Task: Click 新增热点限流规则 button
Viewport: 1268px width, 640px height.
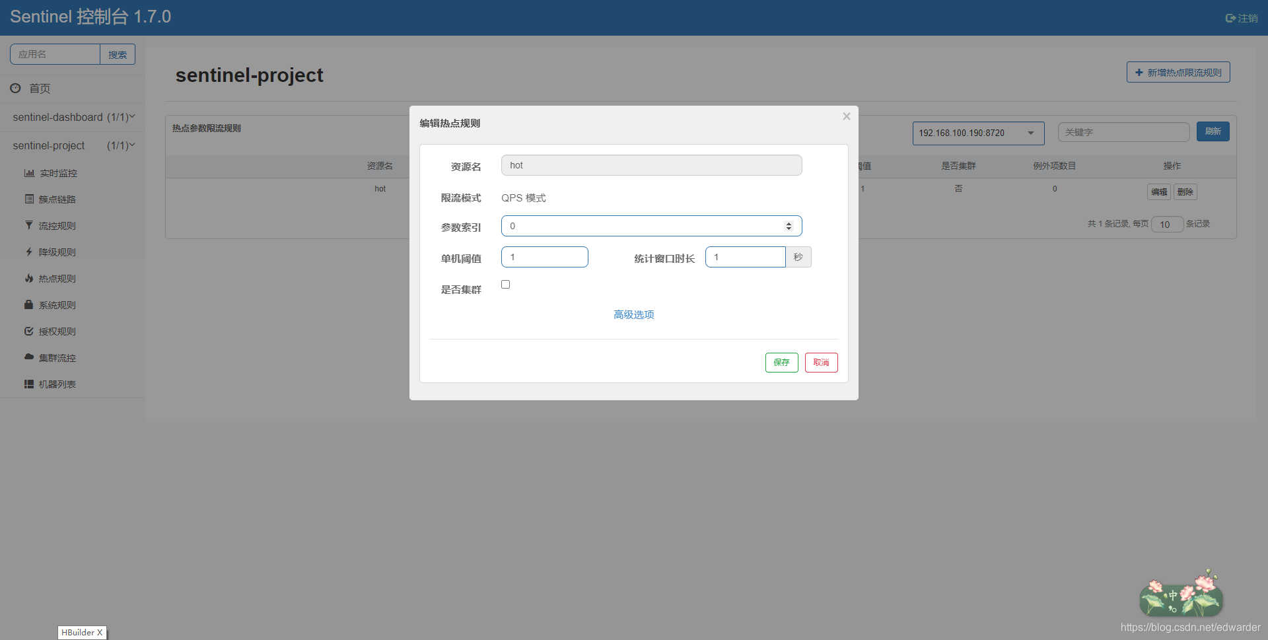Action: coord(1178,72)
